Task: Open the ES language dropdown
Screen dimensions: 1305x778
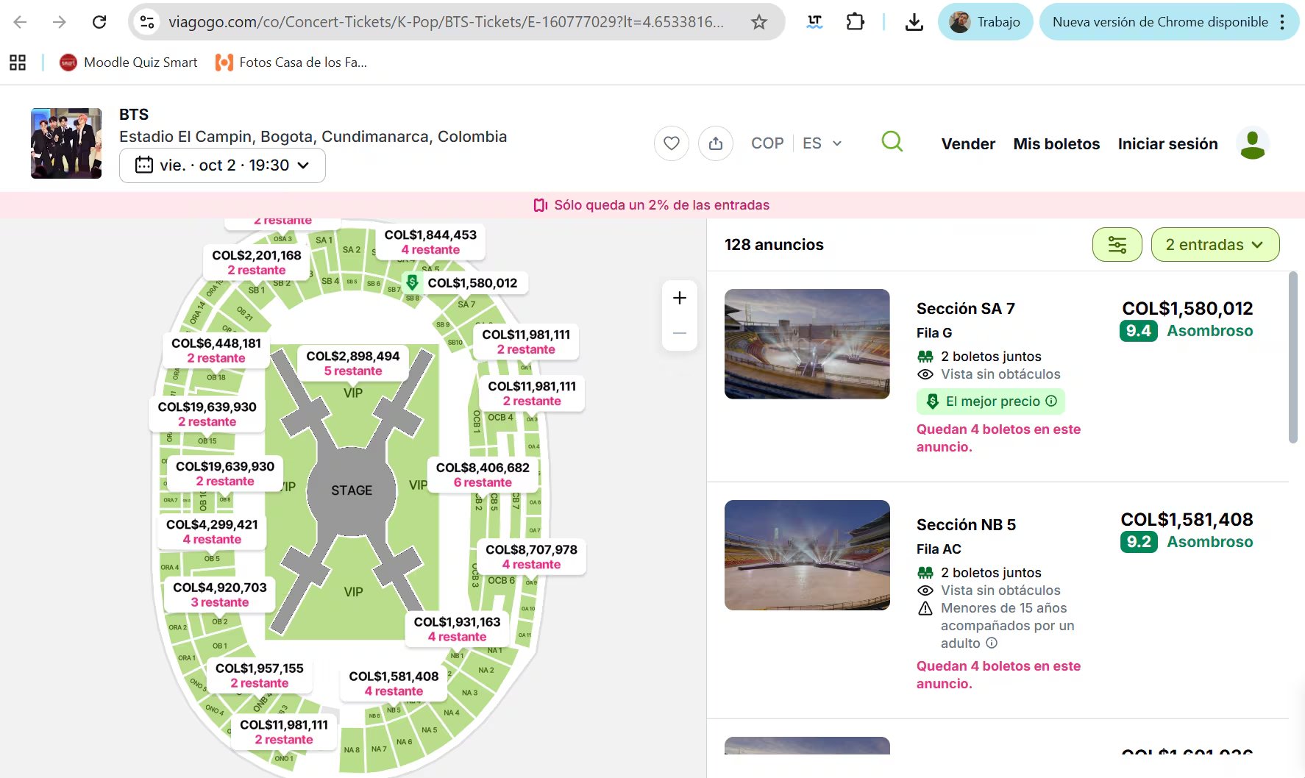Action: [x=822, y=143]
